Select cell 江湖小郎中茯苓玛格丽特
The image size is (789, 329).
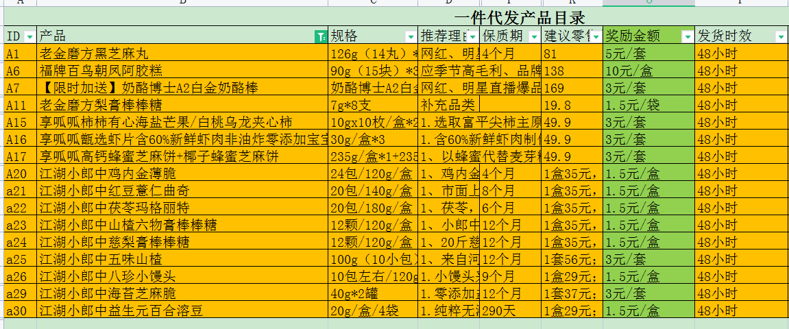pyautogui.click(x=182, y=208)
